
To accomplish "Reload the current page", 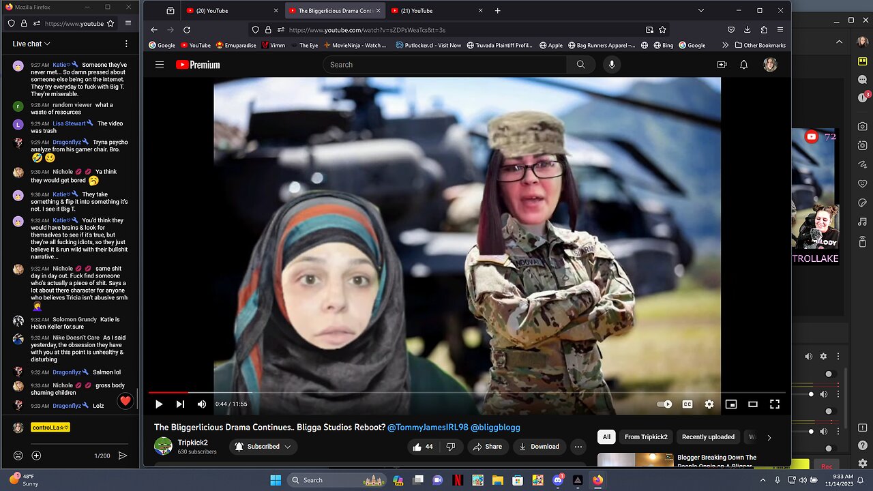I will [x=187, y=30].
